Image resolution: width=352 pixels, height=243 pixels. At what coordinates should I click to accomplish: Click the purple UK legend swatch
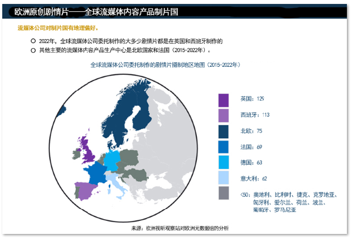(224, 100)
